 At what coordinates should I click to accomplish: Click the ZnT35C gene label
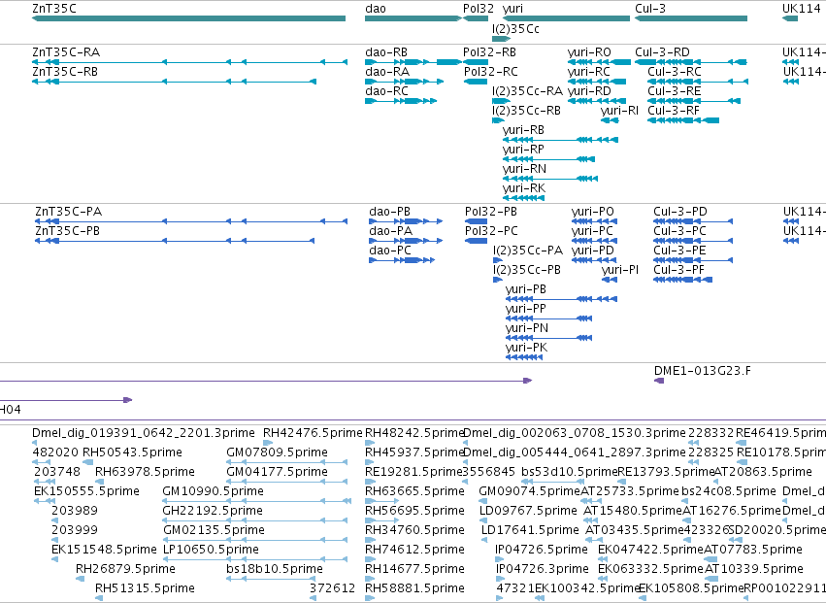54,9
